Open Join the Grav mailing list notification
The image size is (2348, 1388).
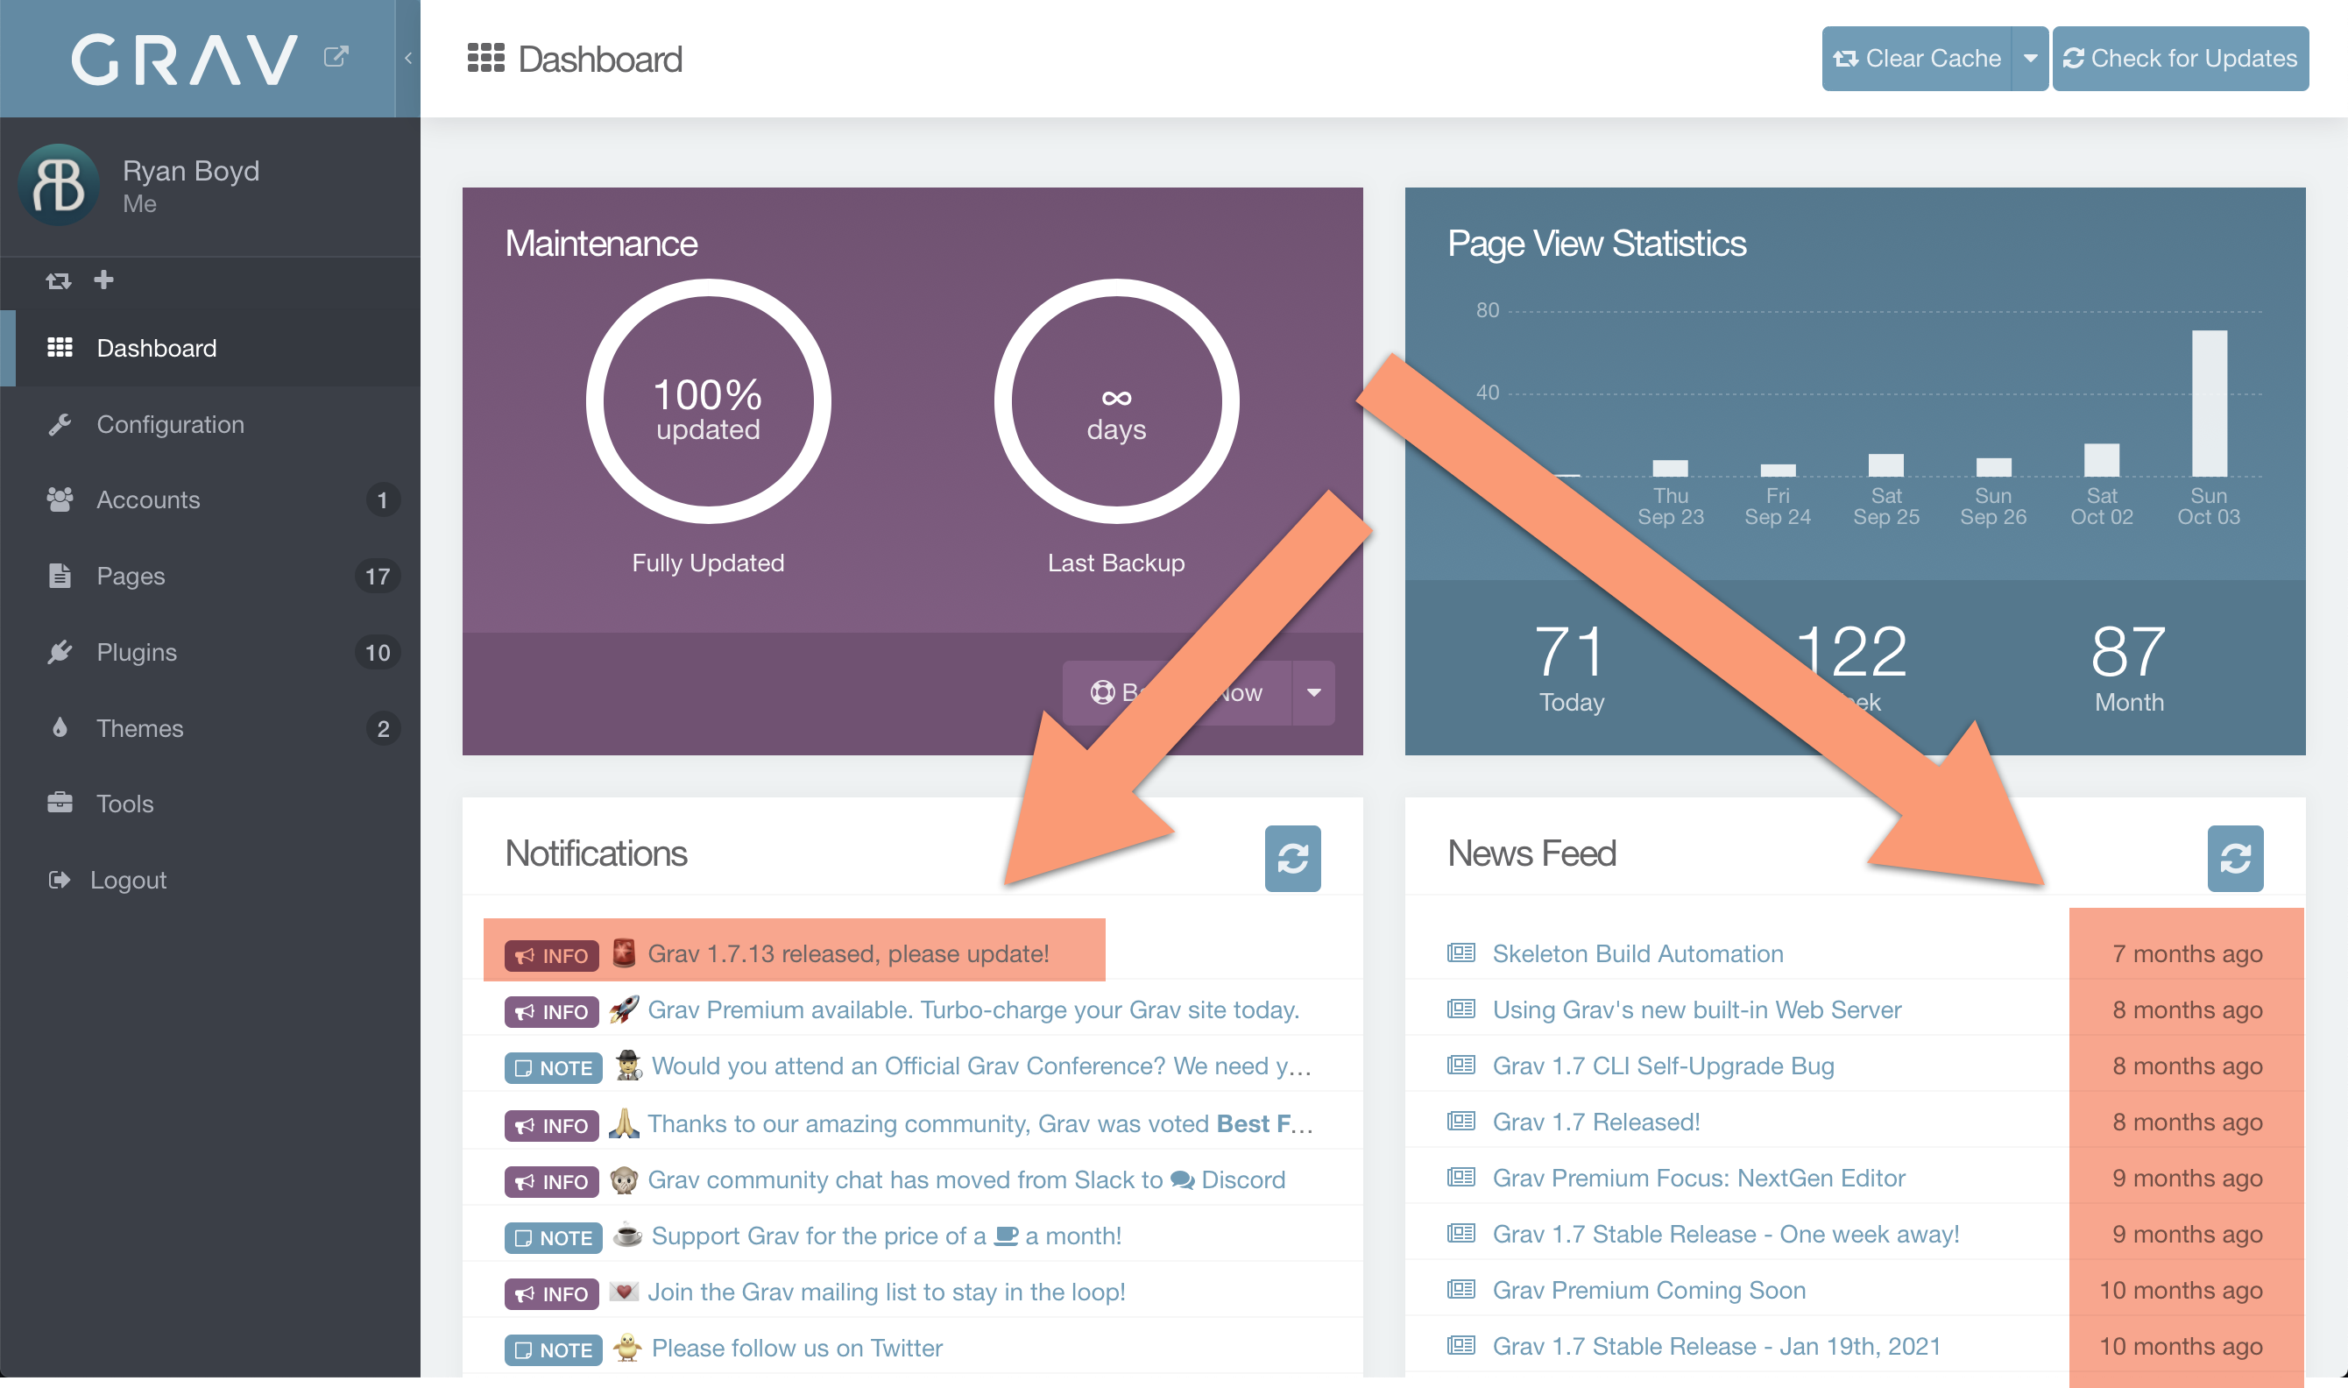tap(887, 1292)
